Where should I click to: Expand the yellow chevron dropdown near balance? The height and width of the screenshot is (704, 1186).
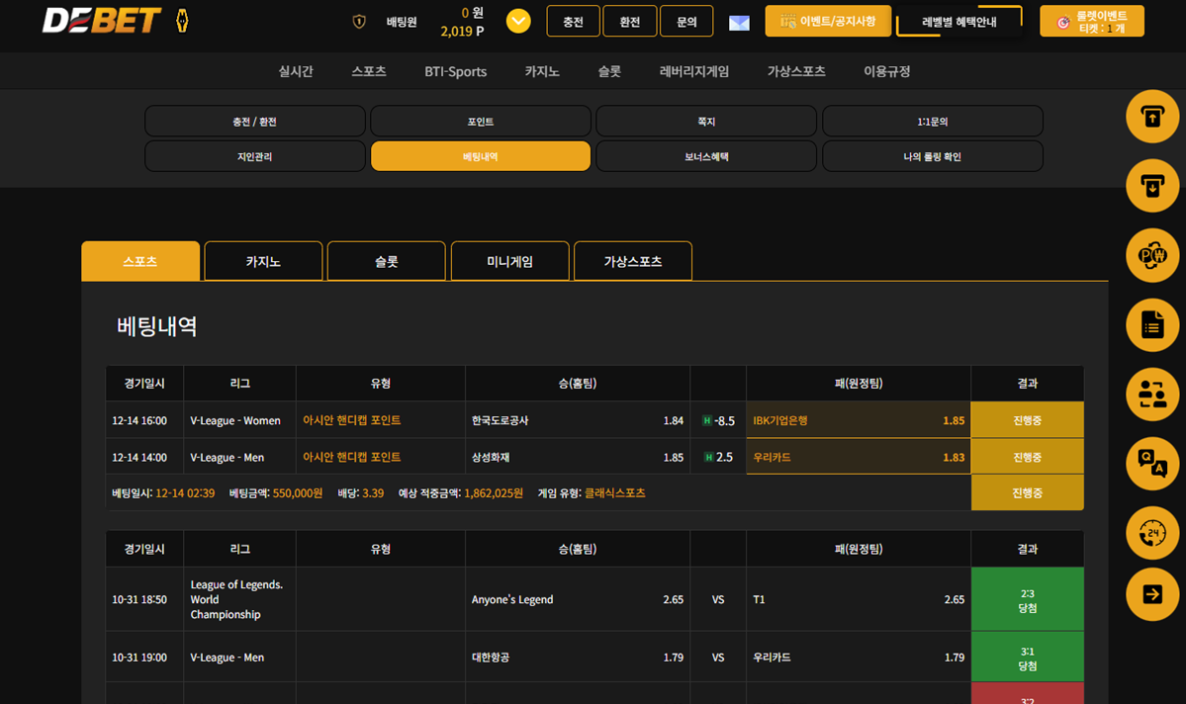518,21
